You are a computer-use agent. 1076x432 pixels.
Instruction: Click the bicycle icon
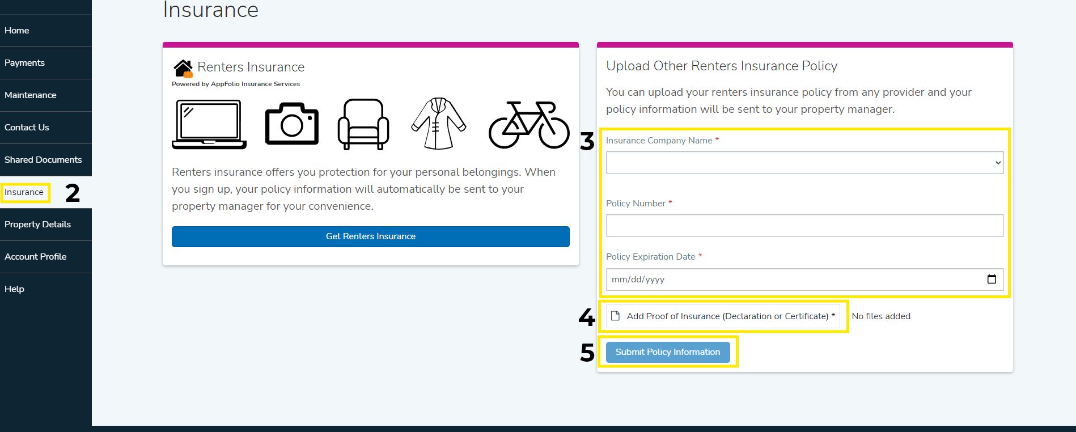529,125
